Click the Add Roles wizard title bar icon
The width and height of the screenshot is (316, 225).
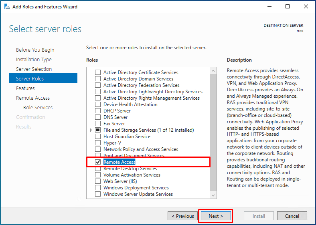(7, 7)
